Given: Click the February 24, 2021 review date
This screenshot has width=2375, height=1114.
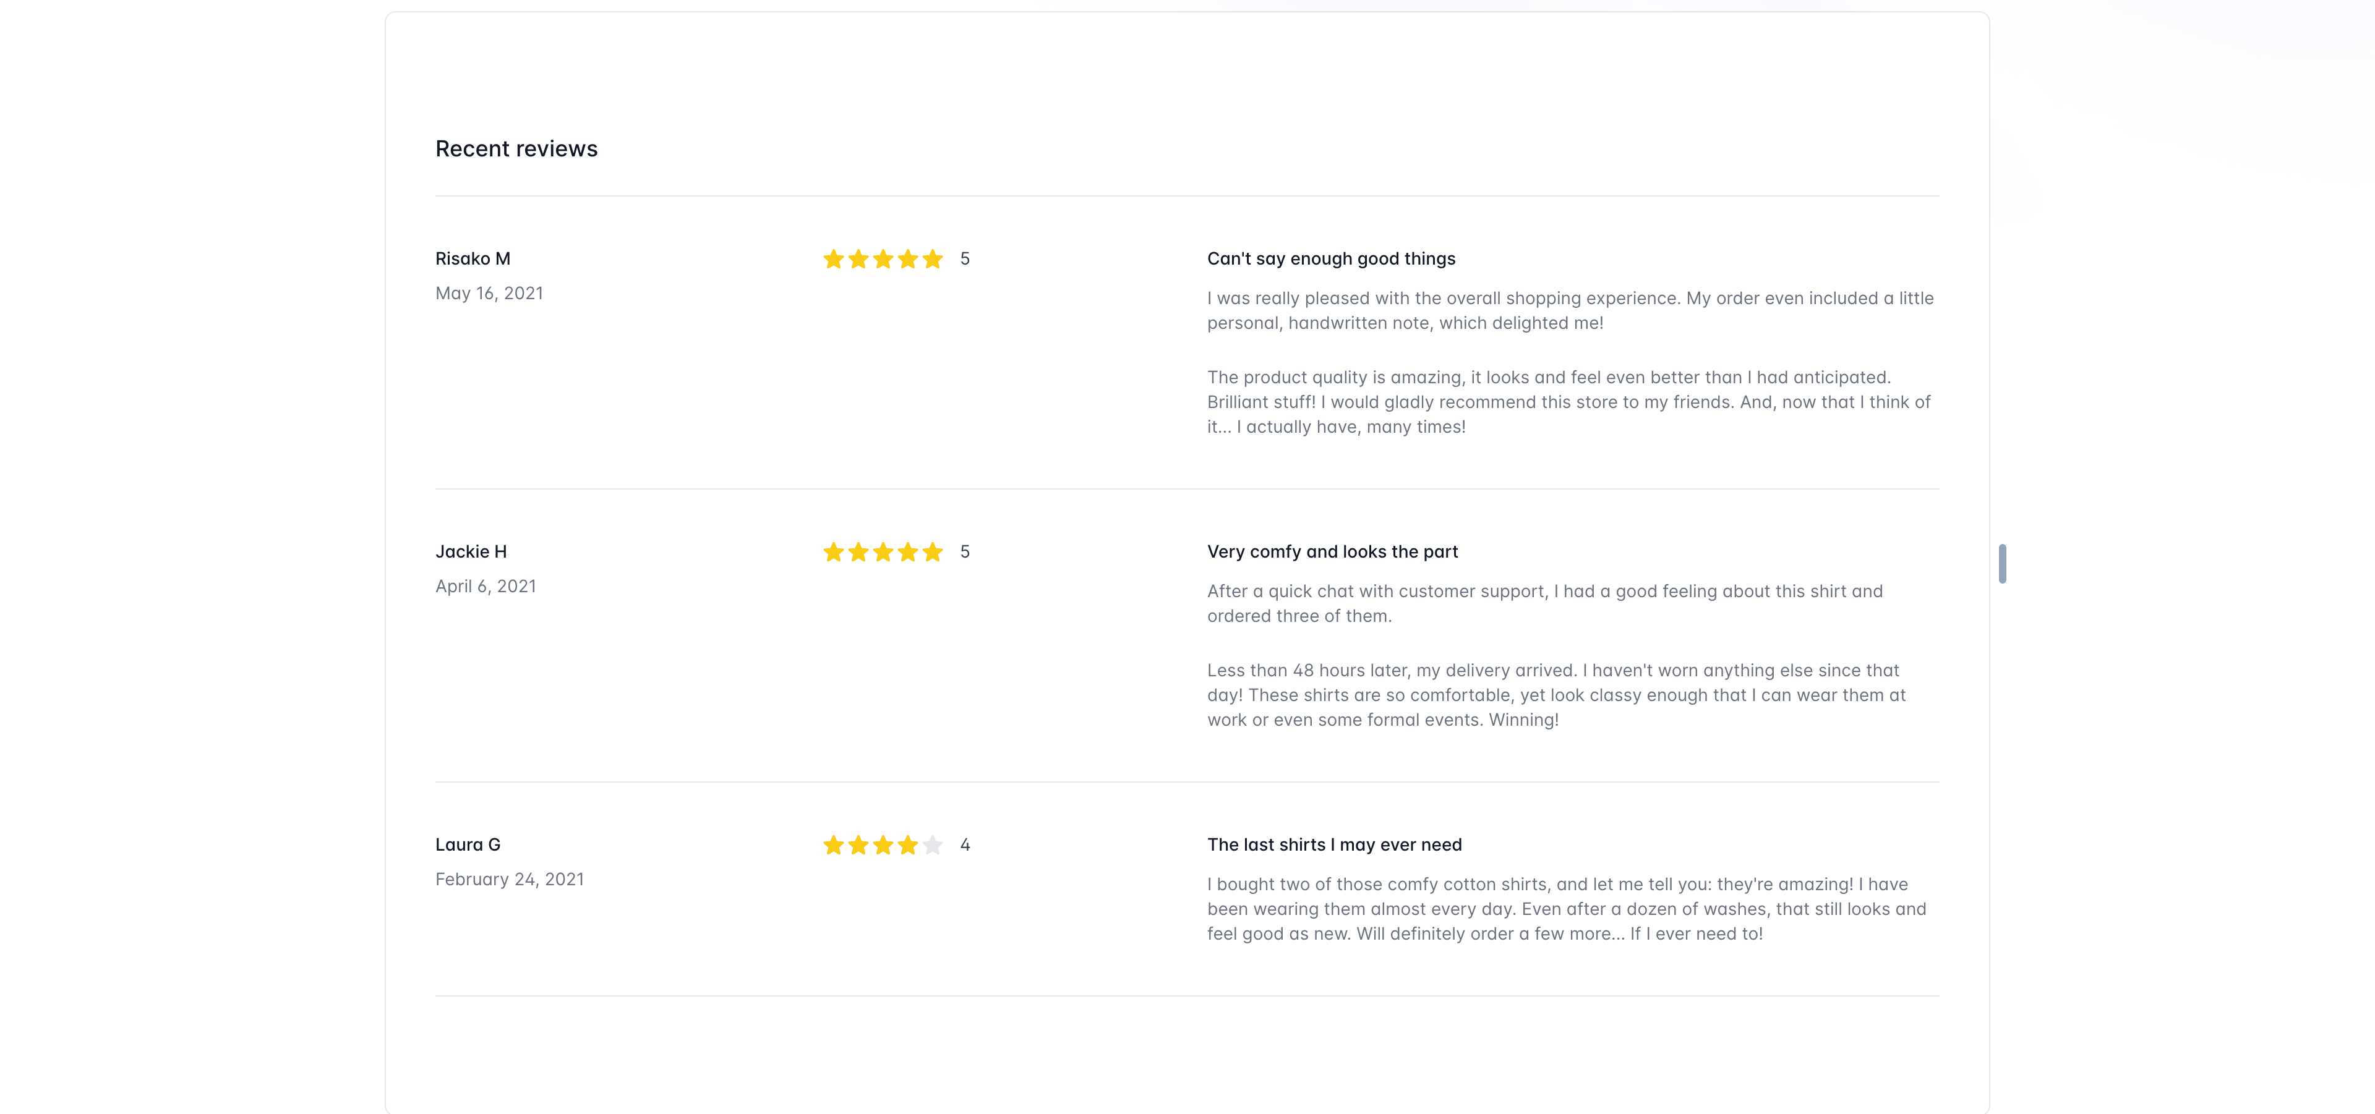Looking at the screenshot, I should click(510, 880).
